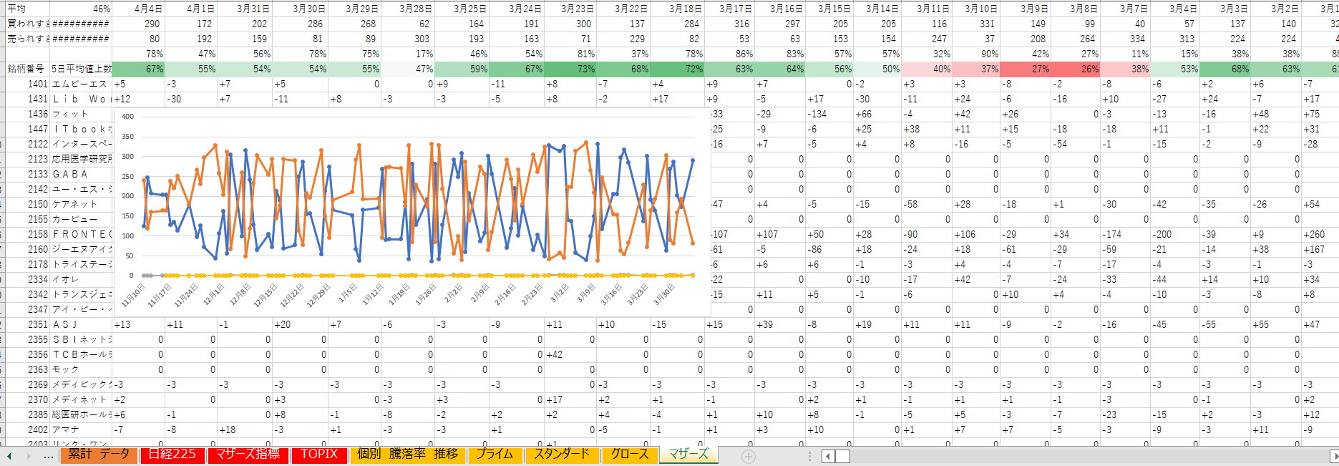Switch to the 日経225 sheet tab
The image size is (1339, 466).
tap(172, 455)
